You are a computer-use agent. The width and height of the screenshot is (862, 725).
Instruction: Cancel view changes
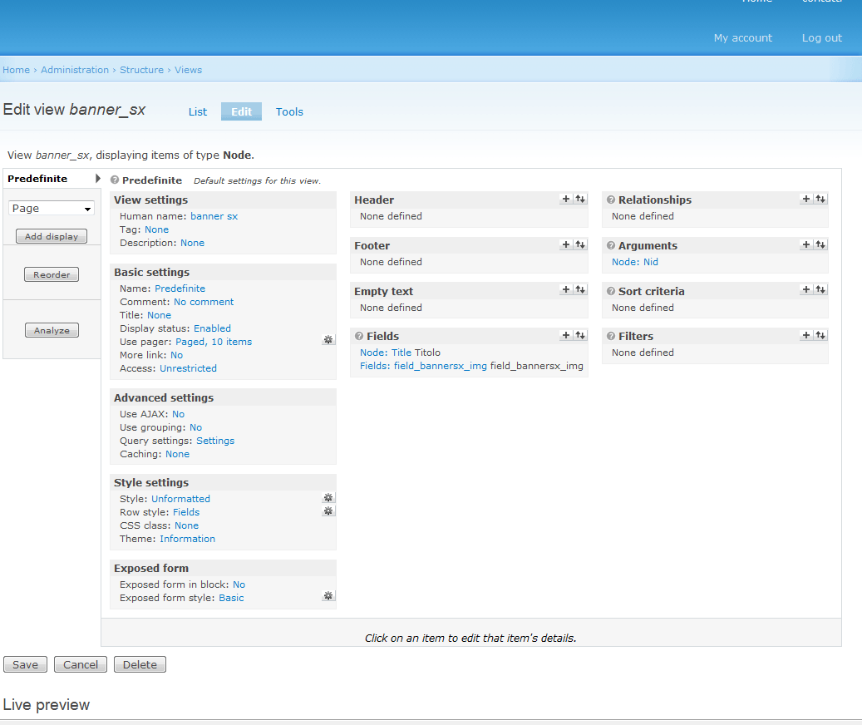[81, 664]
